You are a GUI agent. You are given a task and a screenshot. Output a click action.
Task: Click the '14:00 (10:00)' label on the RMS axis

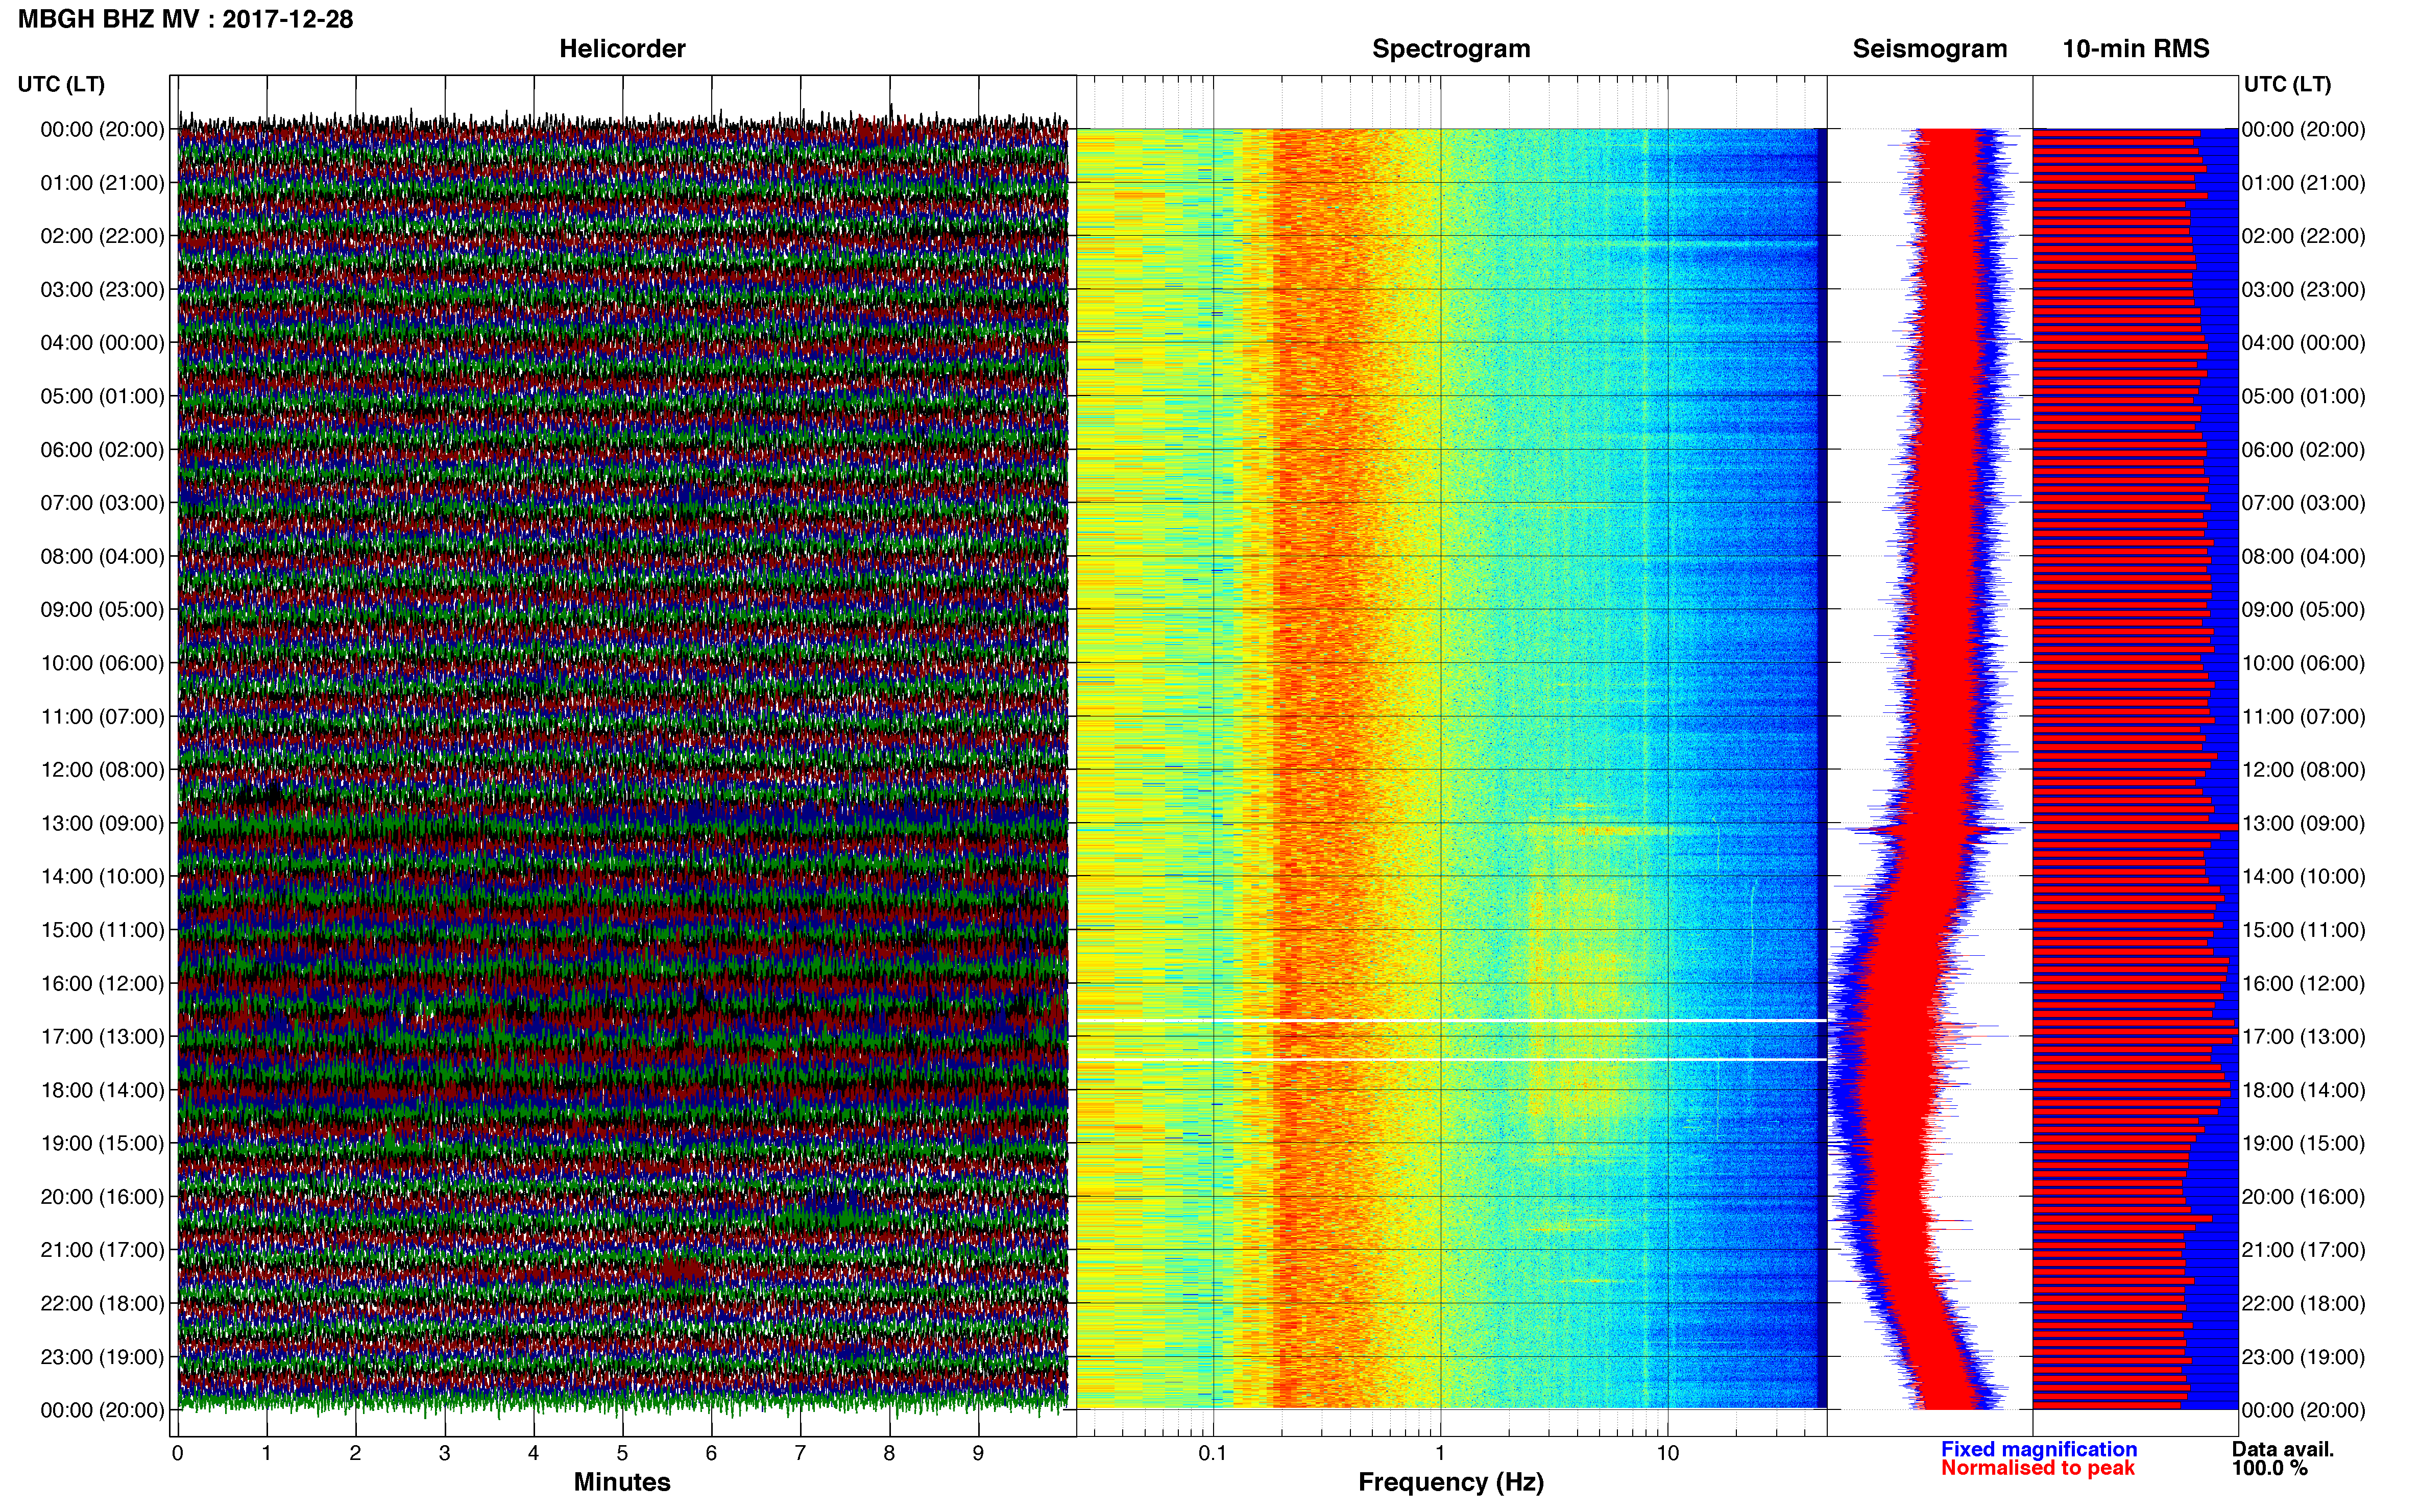click(2303, 877)
